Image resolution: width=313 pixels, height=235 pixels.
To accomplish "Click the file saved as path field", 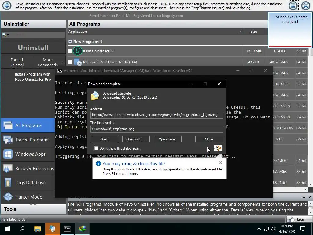I will (x=157, y=129).
